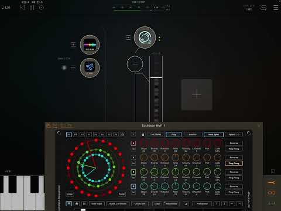Open the menu handle beside the atom node
281x211 pixels.
click(73, 68)
